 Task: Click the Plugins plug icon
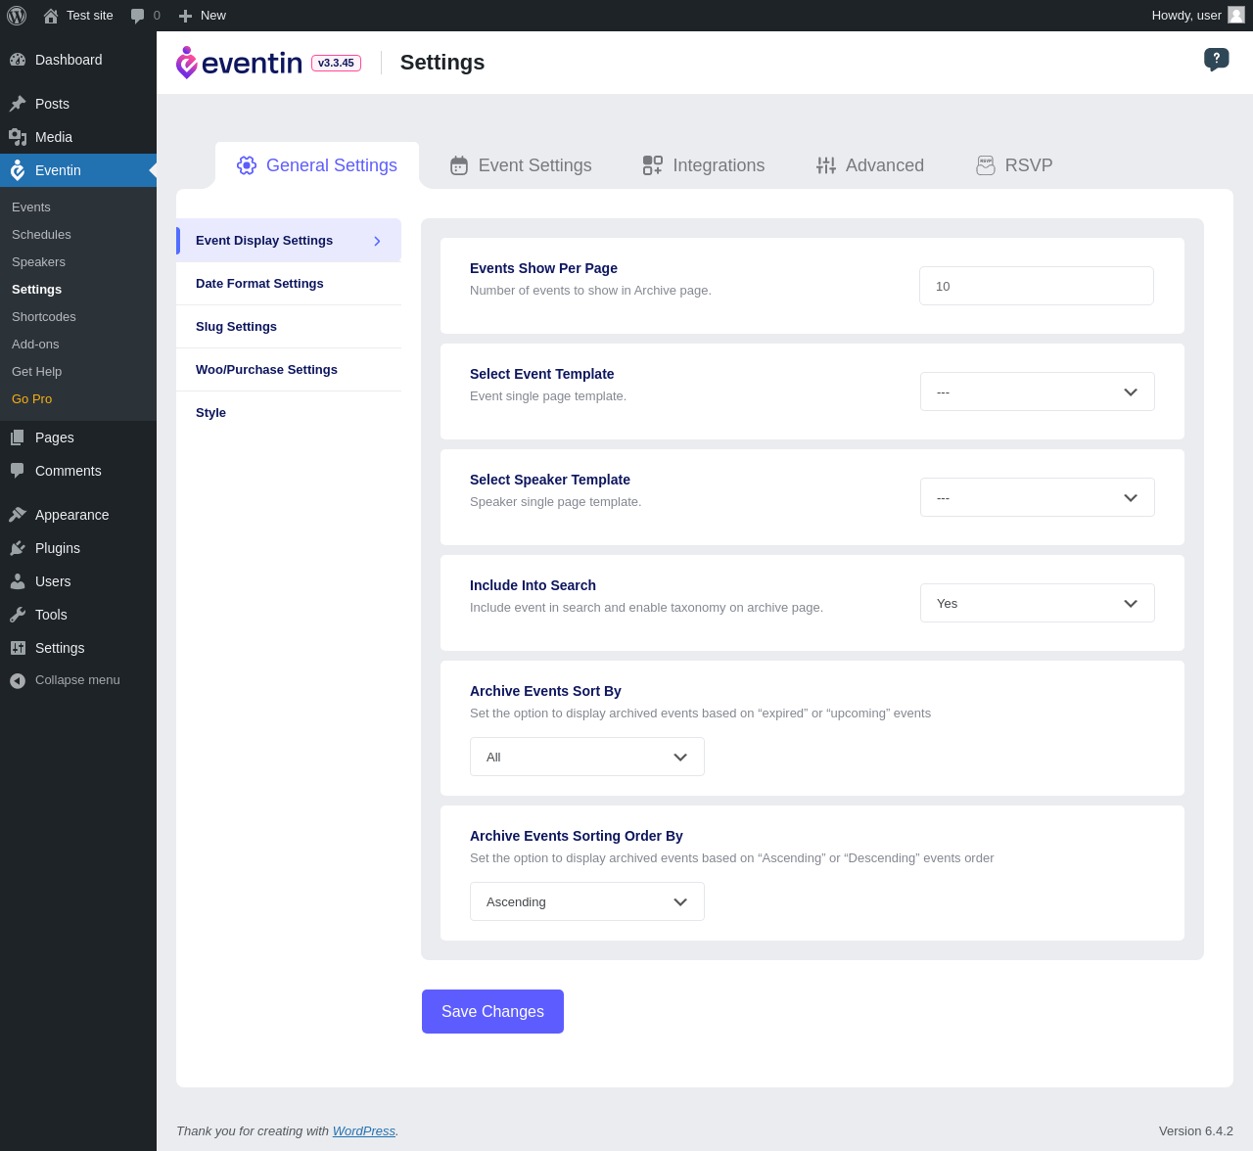pyautogui.click(x=18, y=548)
